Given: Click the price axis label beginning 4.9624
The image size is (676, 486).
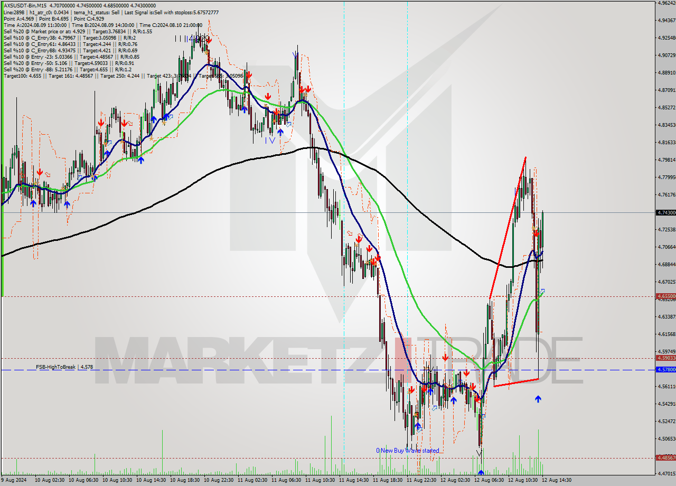Looking at the screenshot, I should [666, 3].
